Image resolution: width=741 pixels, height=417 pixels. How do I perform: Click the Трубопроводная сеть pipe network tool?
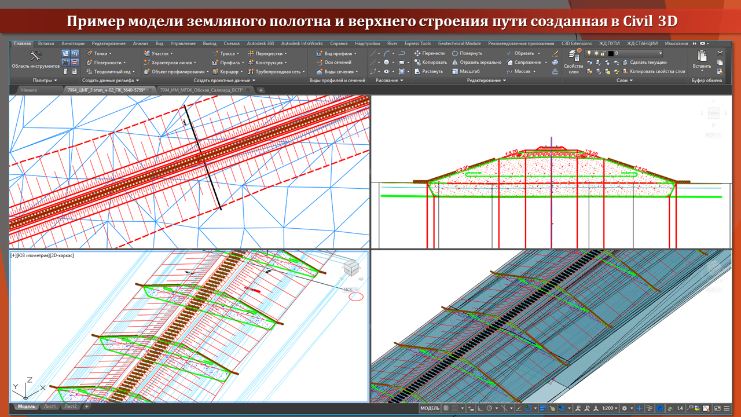pos(276,71)
